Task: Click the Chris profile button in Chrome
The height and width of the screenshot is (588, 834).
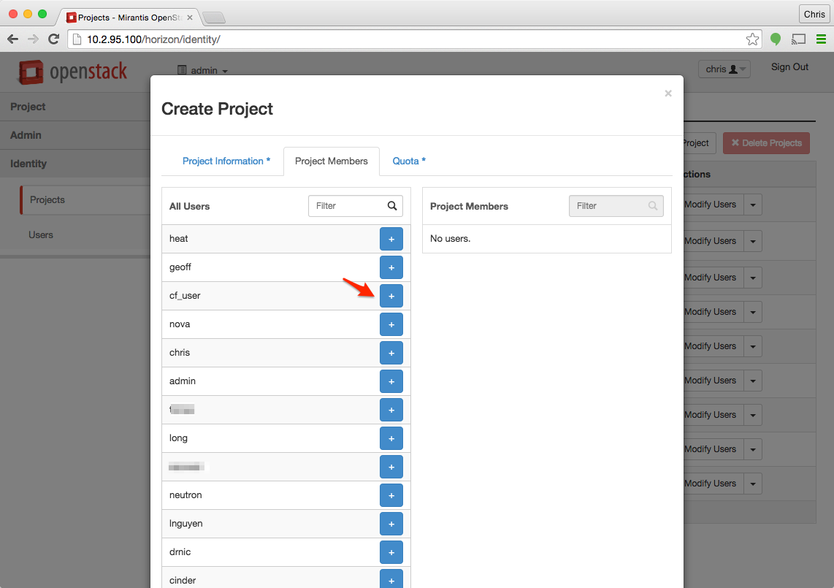Action: [814, 15]
